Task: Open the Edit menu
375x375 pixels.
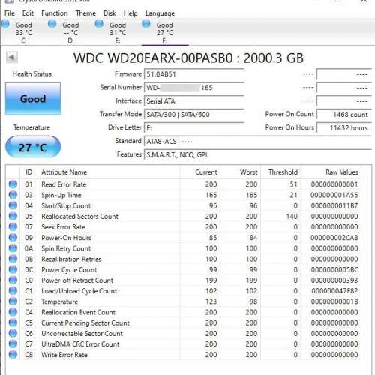Action: click(x=28, y=13)
